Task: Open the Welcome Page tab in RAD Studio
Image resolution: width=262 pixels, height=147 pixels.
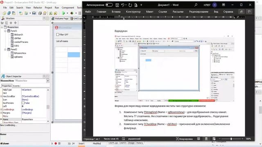Action: tap(60, 18)
